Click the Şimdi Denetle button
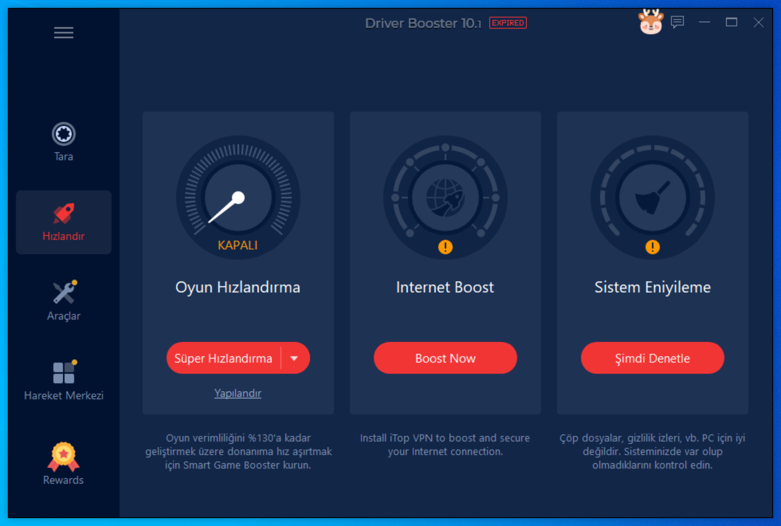Viewport: 781px width, 526px height. [652, 358]
